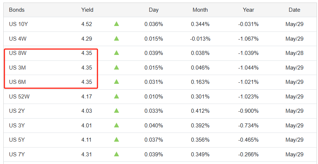
Task: Click the US 8W yield value 4.35
Action: tap(87, 53)
